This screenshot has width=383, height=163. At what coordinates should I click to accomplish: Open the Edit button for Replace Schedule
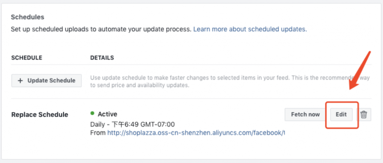click(x=341, y=115)
